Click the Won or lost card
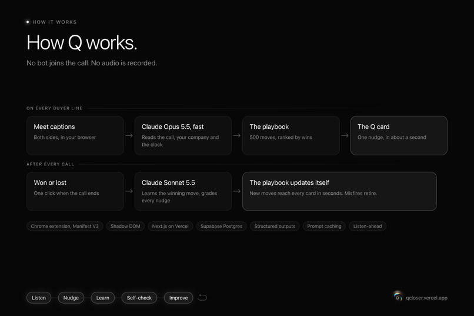This screenshot has width=474, height=316. pos(75,191)
